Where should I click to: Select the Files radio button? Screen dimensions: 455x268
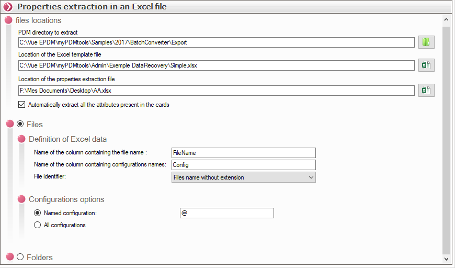(20, 124)
